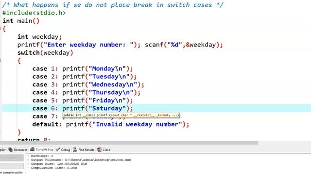
Task: Click the 'case 1' Monday line
Action: coord(83,69)
